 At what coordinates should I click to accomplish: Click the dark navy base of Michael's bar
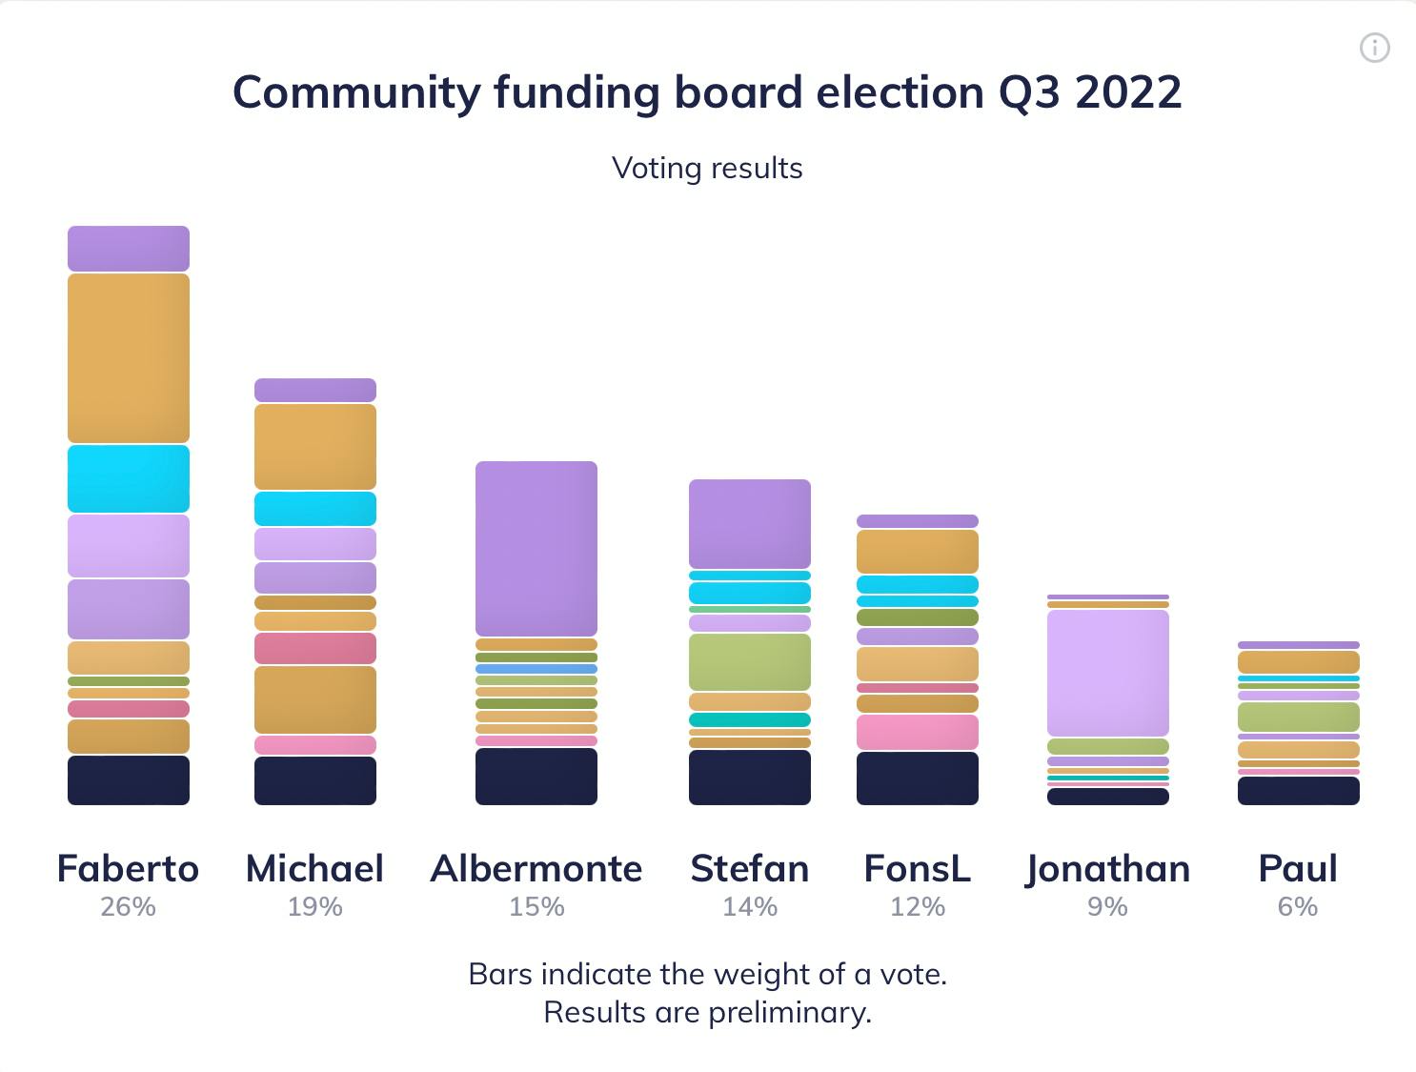coord(315,780)
